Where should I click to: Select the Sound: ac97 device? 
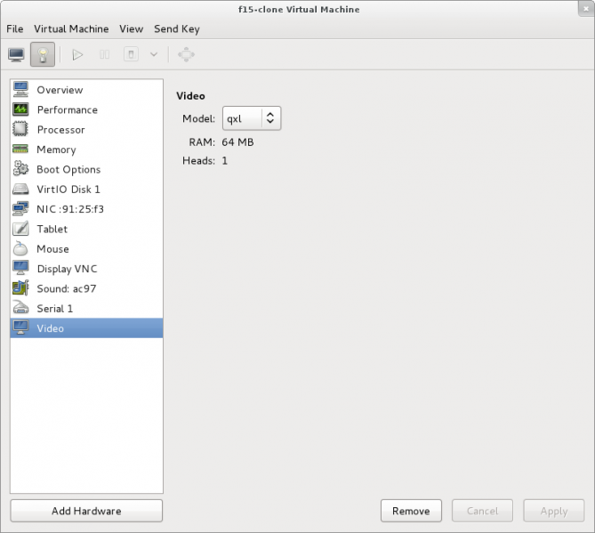pos(67,288)
